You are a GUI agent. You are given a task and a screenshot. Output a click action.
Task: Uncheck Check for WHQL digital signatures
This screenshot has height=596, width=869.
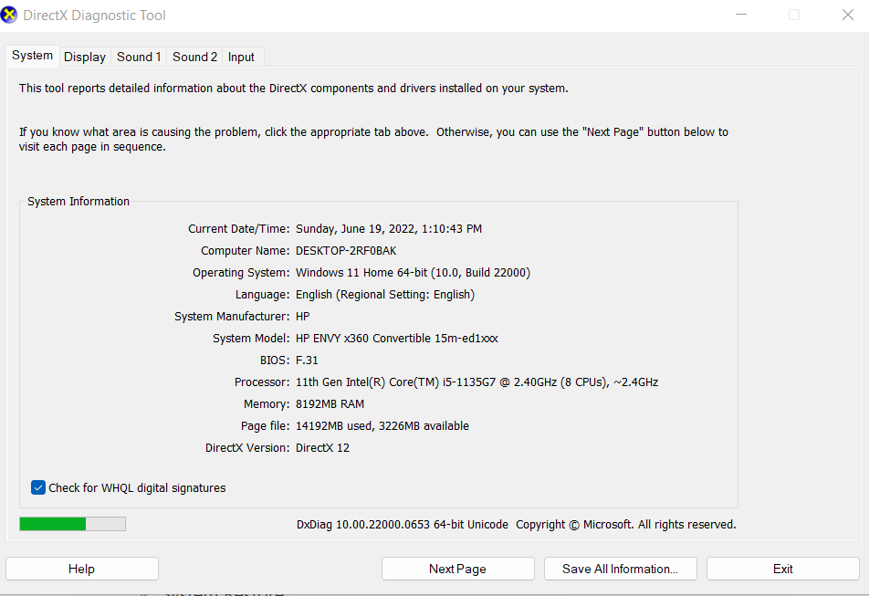(x=38, y=487)
